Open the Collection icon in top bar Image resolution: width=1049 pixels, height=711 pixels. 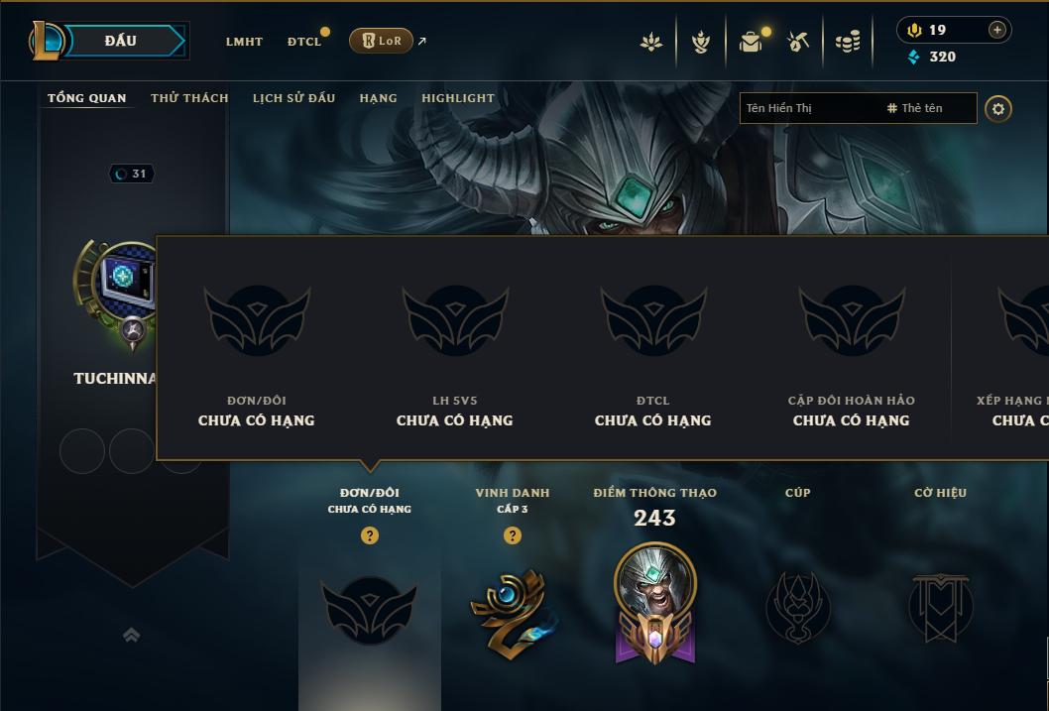click(x=651, y=43)
